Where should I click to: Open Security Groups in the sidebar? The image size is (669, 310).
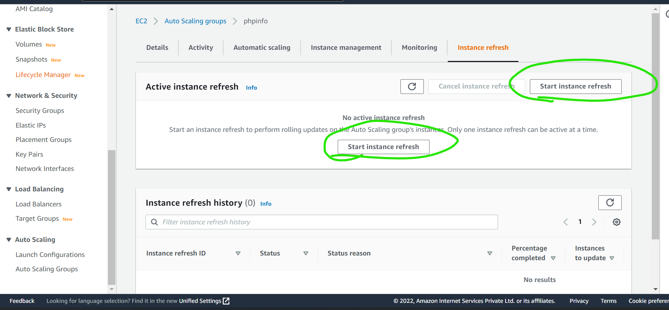click(40, 111)
